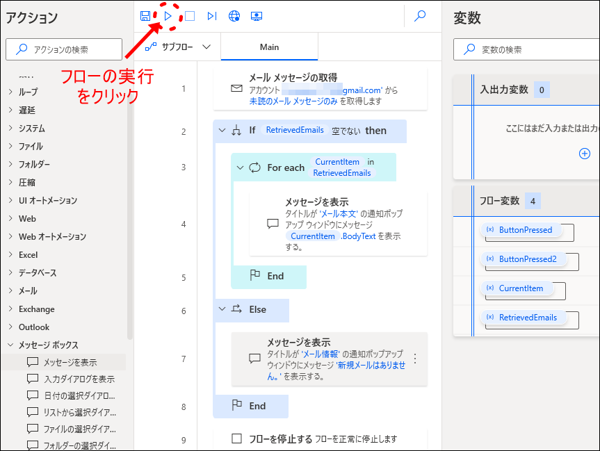Collapse the For each loop chevron
Screen dimensions: 600x451
point(240,167)
